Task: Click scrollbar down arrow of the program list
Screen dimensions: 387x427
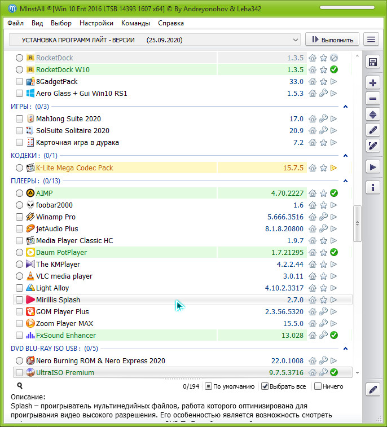Action: (x=357, y=373)
